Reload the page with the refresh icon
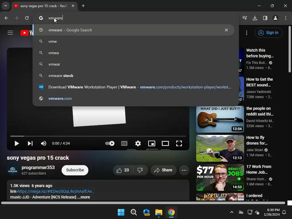Image resolution: width=292 pixels, height=219 pixels. (27, 18)
